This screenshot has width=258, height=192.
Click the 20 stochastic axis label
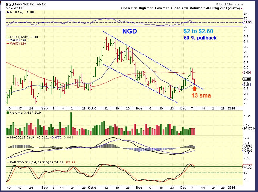tap(245, 179)
